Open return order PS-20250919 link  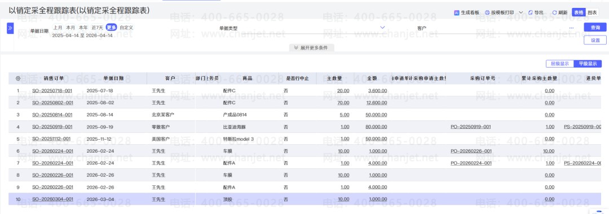582,127
